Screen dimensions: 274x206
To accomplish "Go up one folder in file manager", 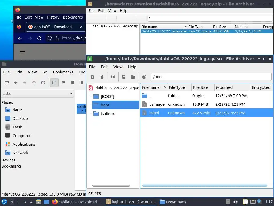I will pos(34,83).
